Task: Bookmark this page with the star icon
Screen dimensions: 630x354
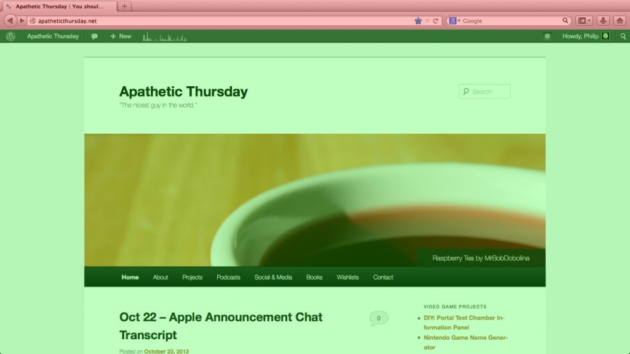Action: point(418,21)
